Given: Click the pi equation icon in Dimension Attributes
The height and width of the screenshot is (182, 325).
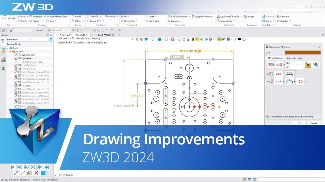Looking at the screenshot, I should [308, 65].
